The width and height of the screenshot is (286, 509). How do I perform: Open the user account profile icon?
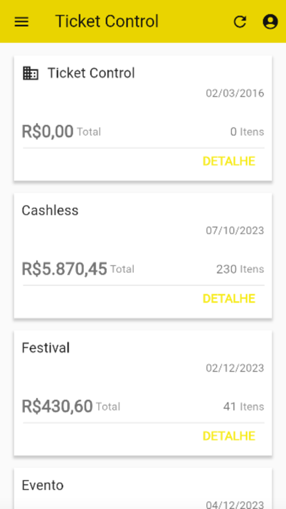click(270, 22)
